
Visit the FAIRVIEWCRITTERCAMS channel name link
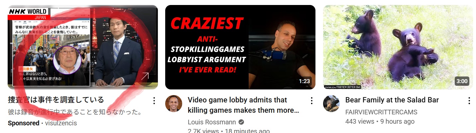click(x=381, y=112)
